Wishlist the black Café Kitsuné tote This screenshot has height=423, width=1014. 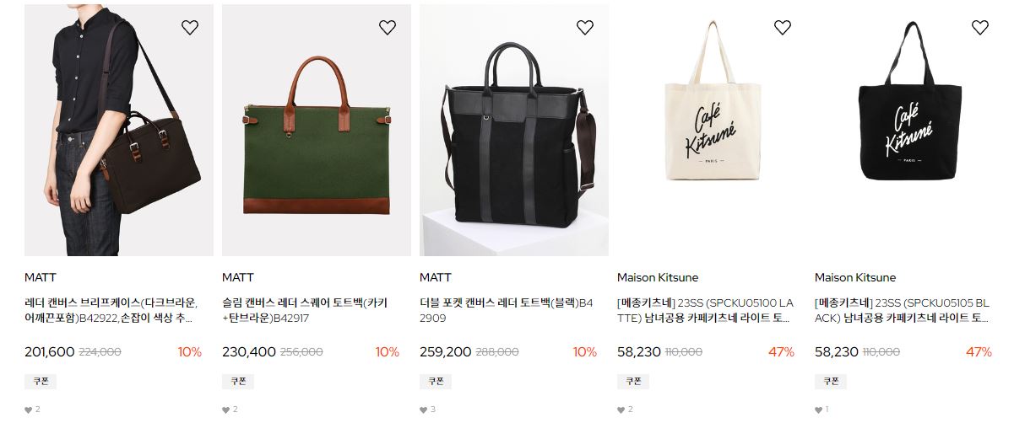pos(980,27)
